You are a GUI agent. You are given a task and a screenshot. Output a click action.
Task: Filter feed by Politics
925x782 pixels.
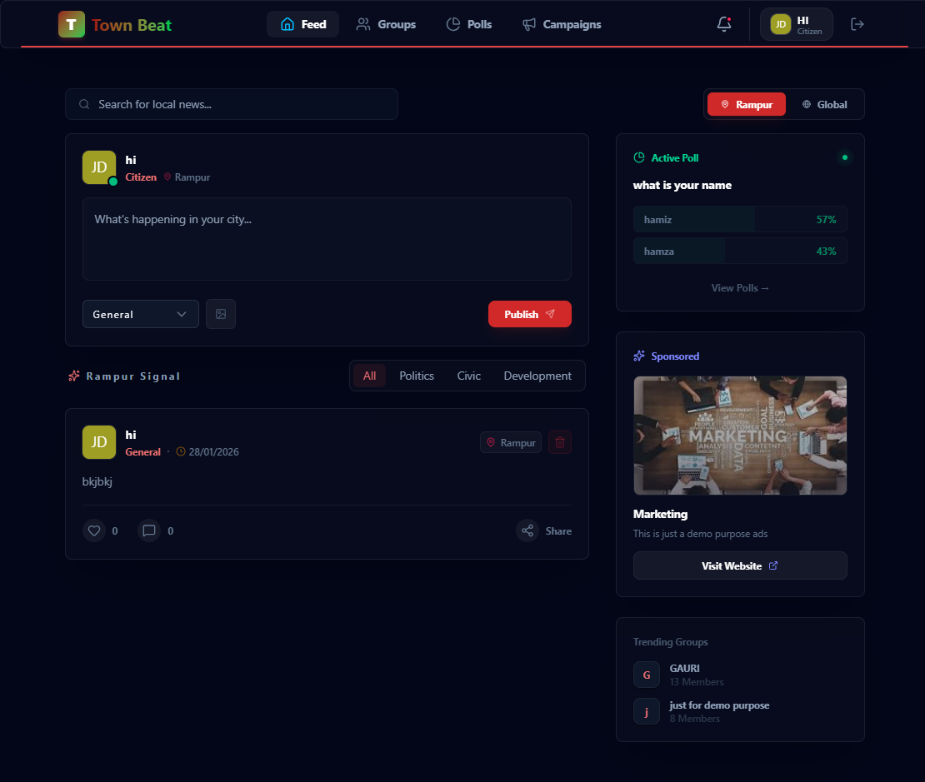[x=417, y=376]
